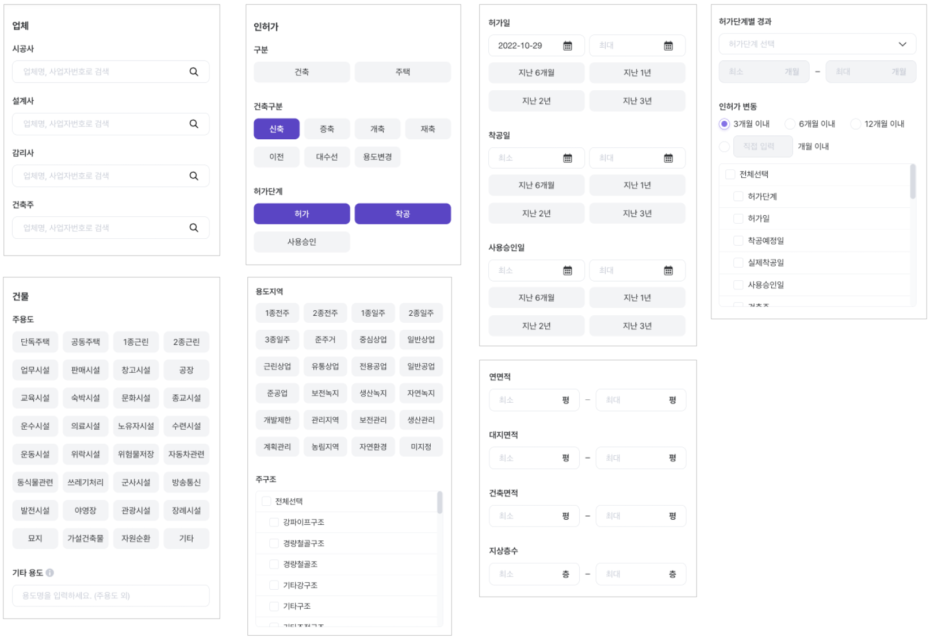This screenshot has width=934, height=641.
Task: Check the 경량철골구조 checkbox
Action: [274, 543]
